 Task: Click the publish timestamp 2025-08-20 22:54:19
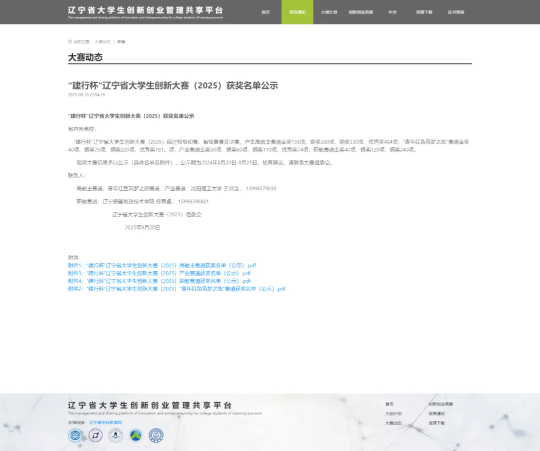coord(86,95)
